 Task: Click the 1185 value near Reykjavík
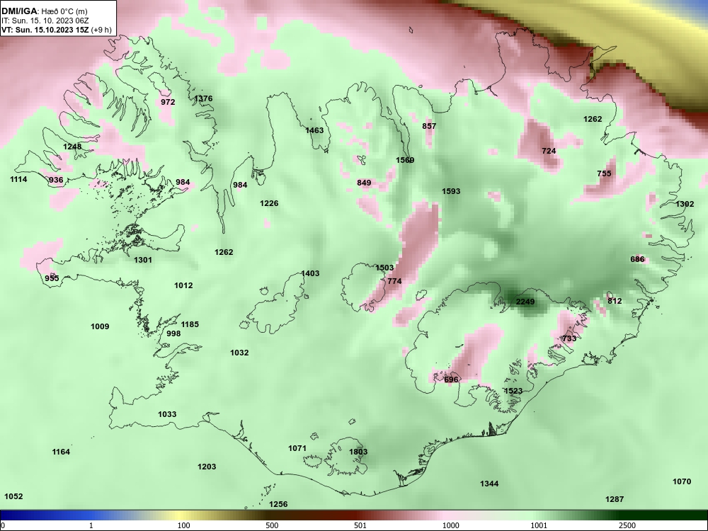coord(190,324)
